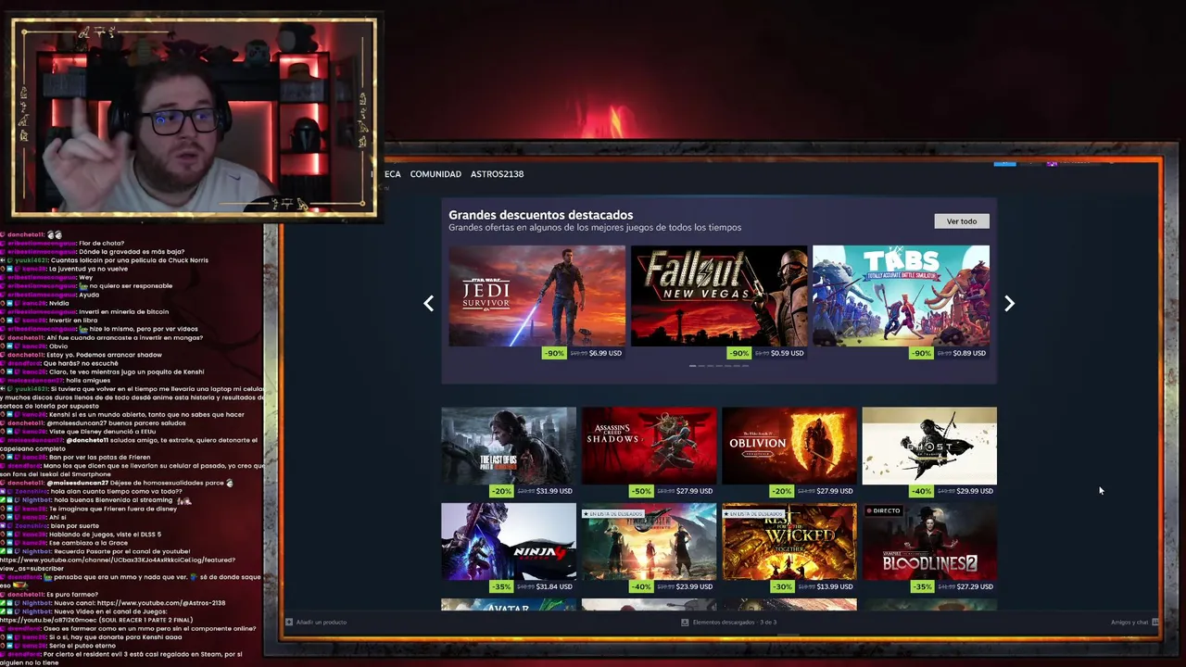Click the plus icon for 'Añadir un producto'
Viewport: 1186px width, 667px height.
pos(289,623)
